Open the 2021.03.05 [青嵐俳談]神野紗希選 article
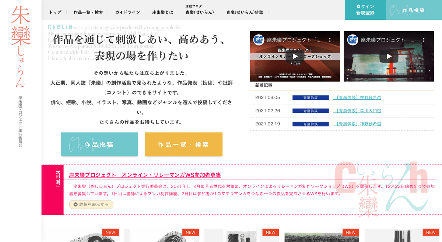The image size is (442, 242). [357, 97]
